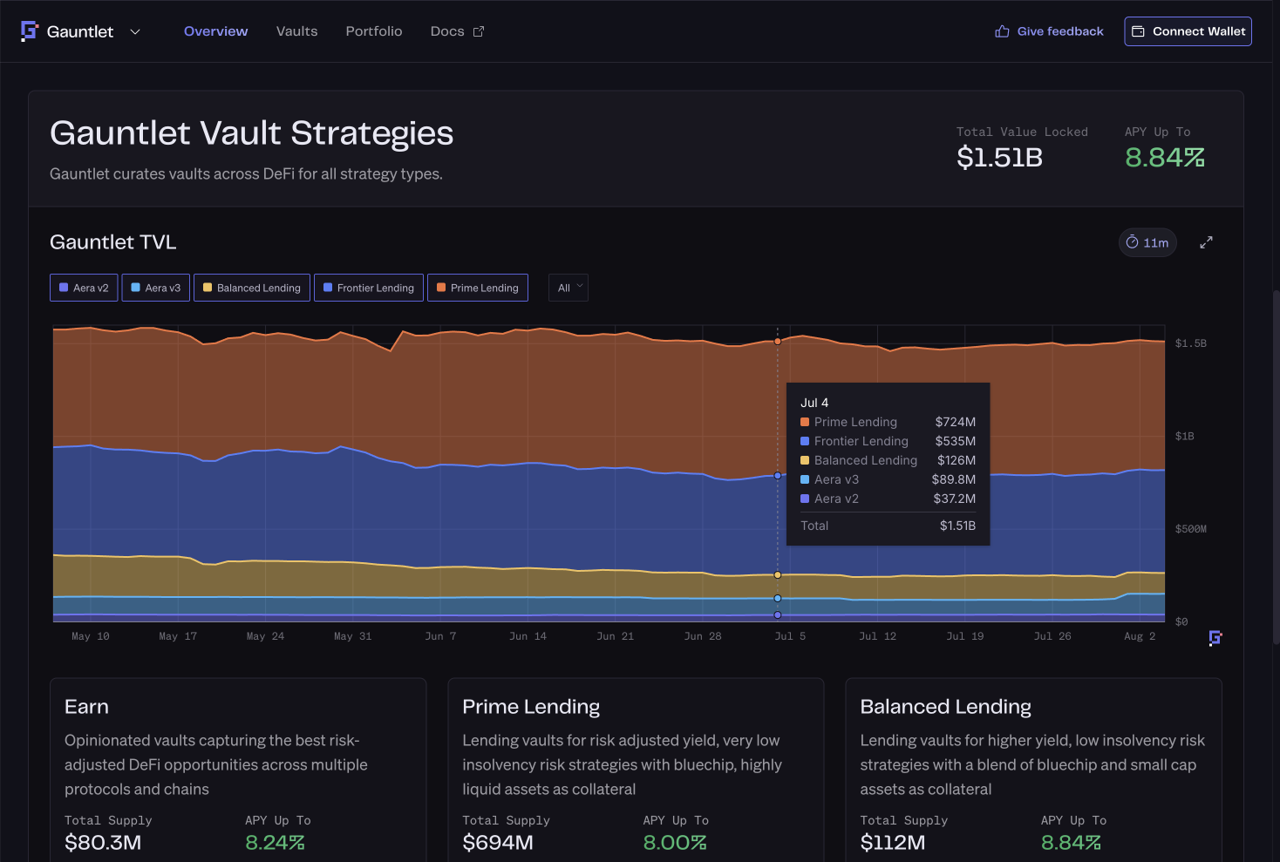This screenshot has height=862, width=1280.
Task: Open the Prime Lending strategy card
Action: 636,770
